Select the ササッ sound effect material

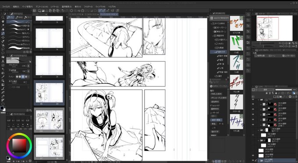[x=236, y=122]
